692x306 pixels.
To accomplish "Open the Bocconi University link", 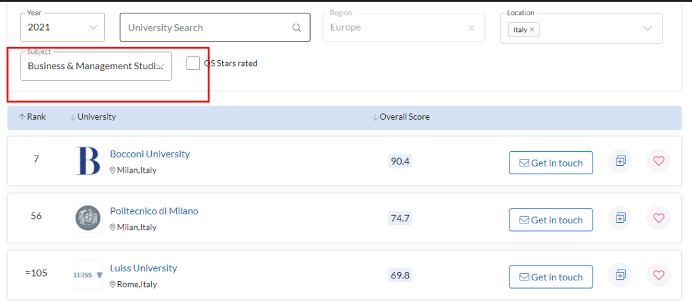I will pos(149,154).
